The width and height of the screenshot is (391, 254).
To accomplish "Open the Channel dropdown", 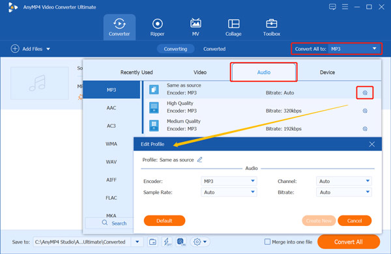I will [x=344, y=181].
